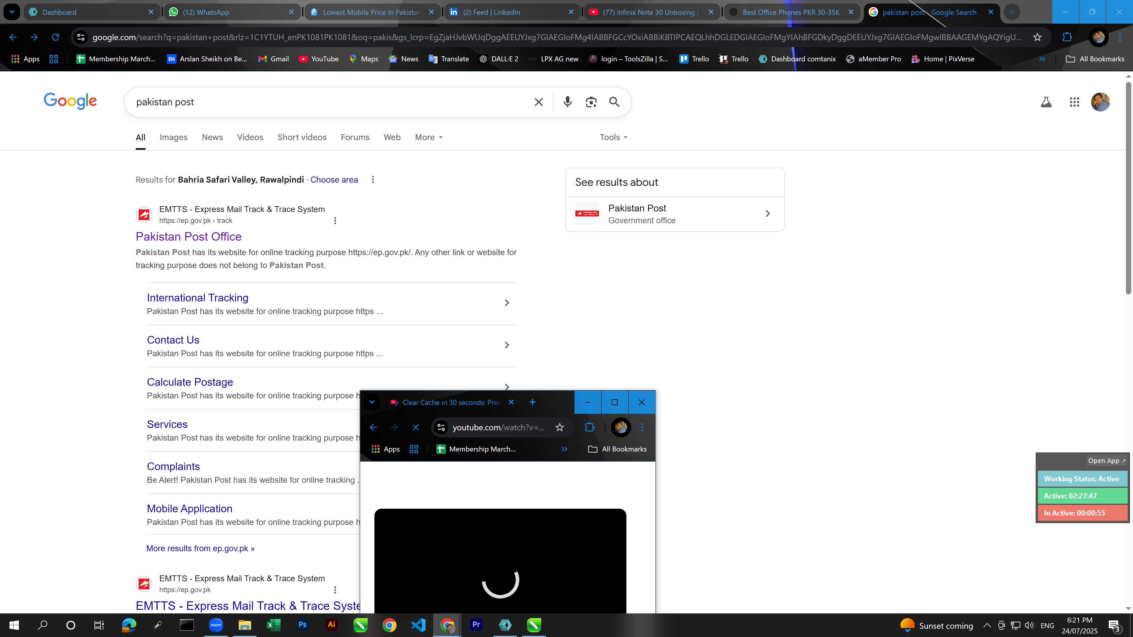This screenshot has width=1133, height=637.
Task: Bookmark YouTube page with star icon
Action: point(559,427)
